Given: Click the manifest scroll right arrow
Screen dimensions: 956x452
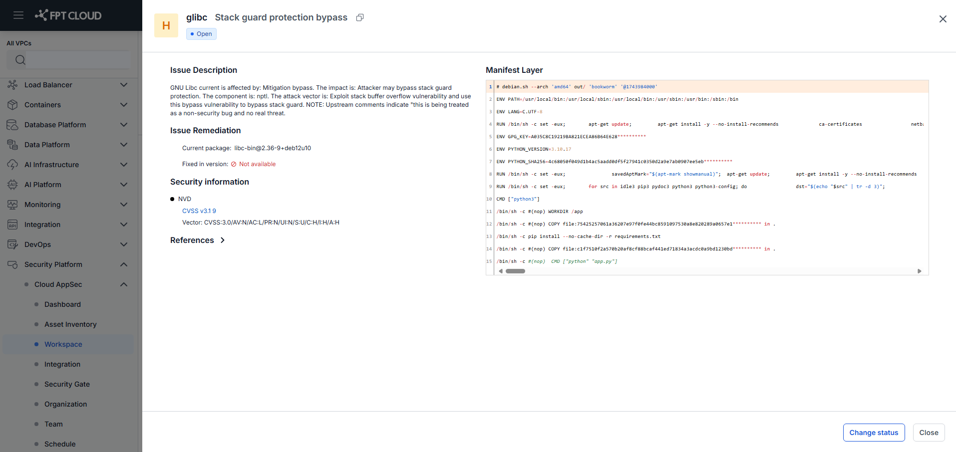Looking at the screenshot, I should point(920,271).
